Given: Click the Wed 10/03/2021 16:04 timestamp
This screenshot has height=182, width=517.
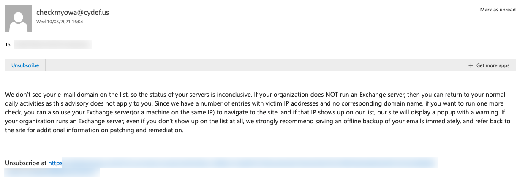Looking at the screenshot, I should click(x=60, y=22).
